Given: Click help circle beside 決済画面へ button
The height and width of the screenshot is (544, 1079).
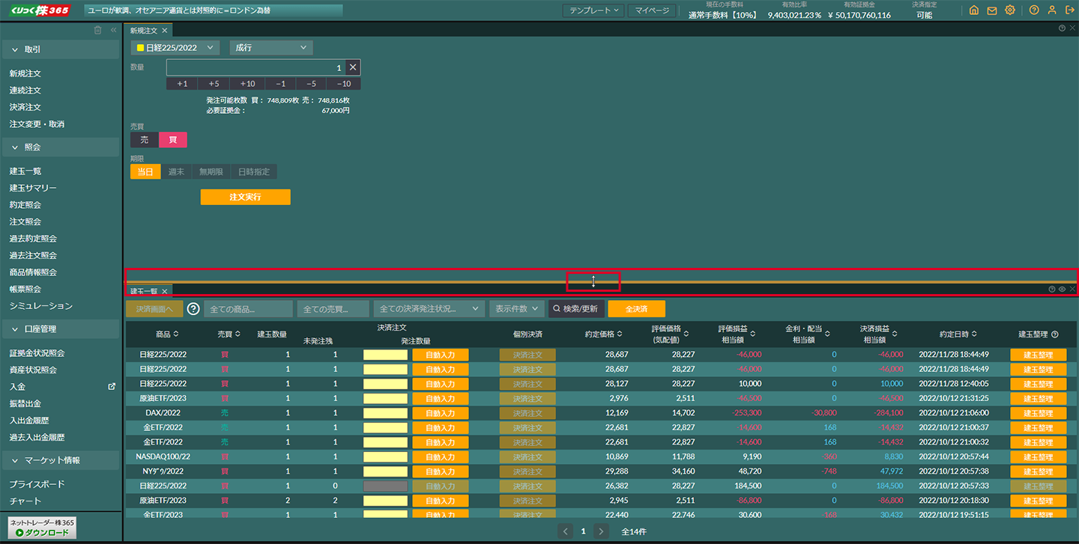Looking at the screenshot, I should pos(193,308).
